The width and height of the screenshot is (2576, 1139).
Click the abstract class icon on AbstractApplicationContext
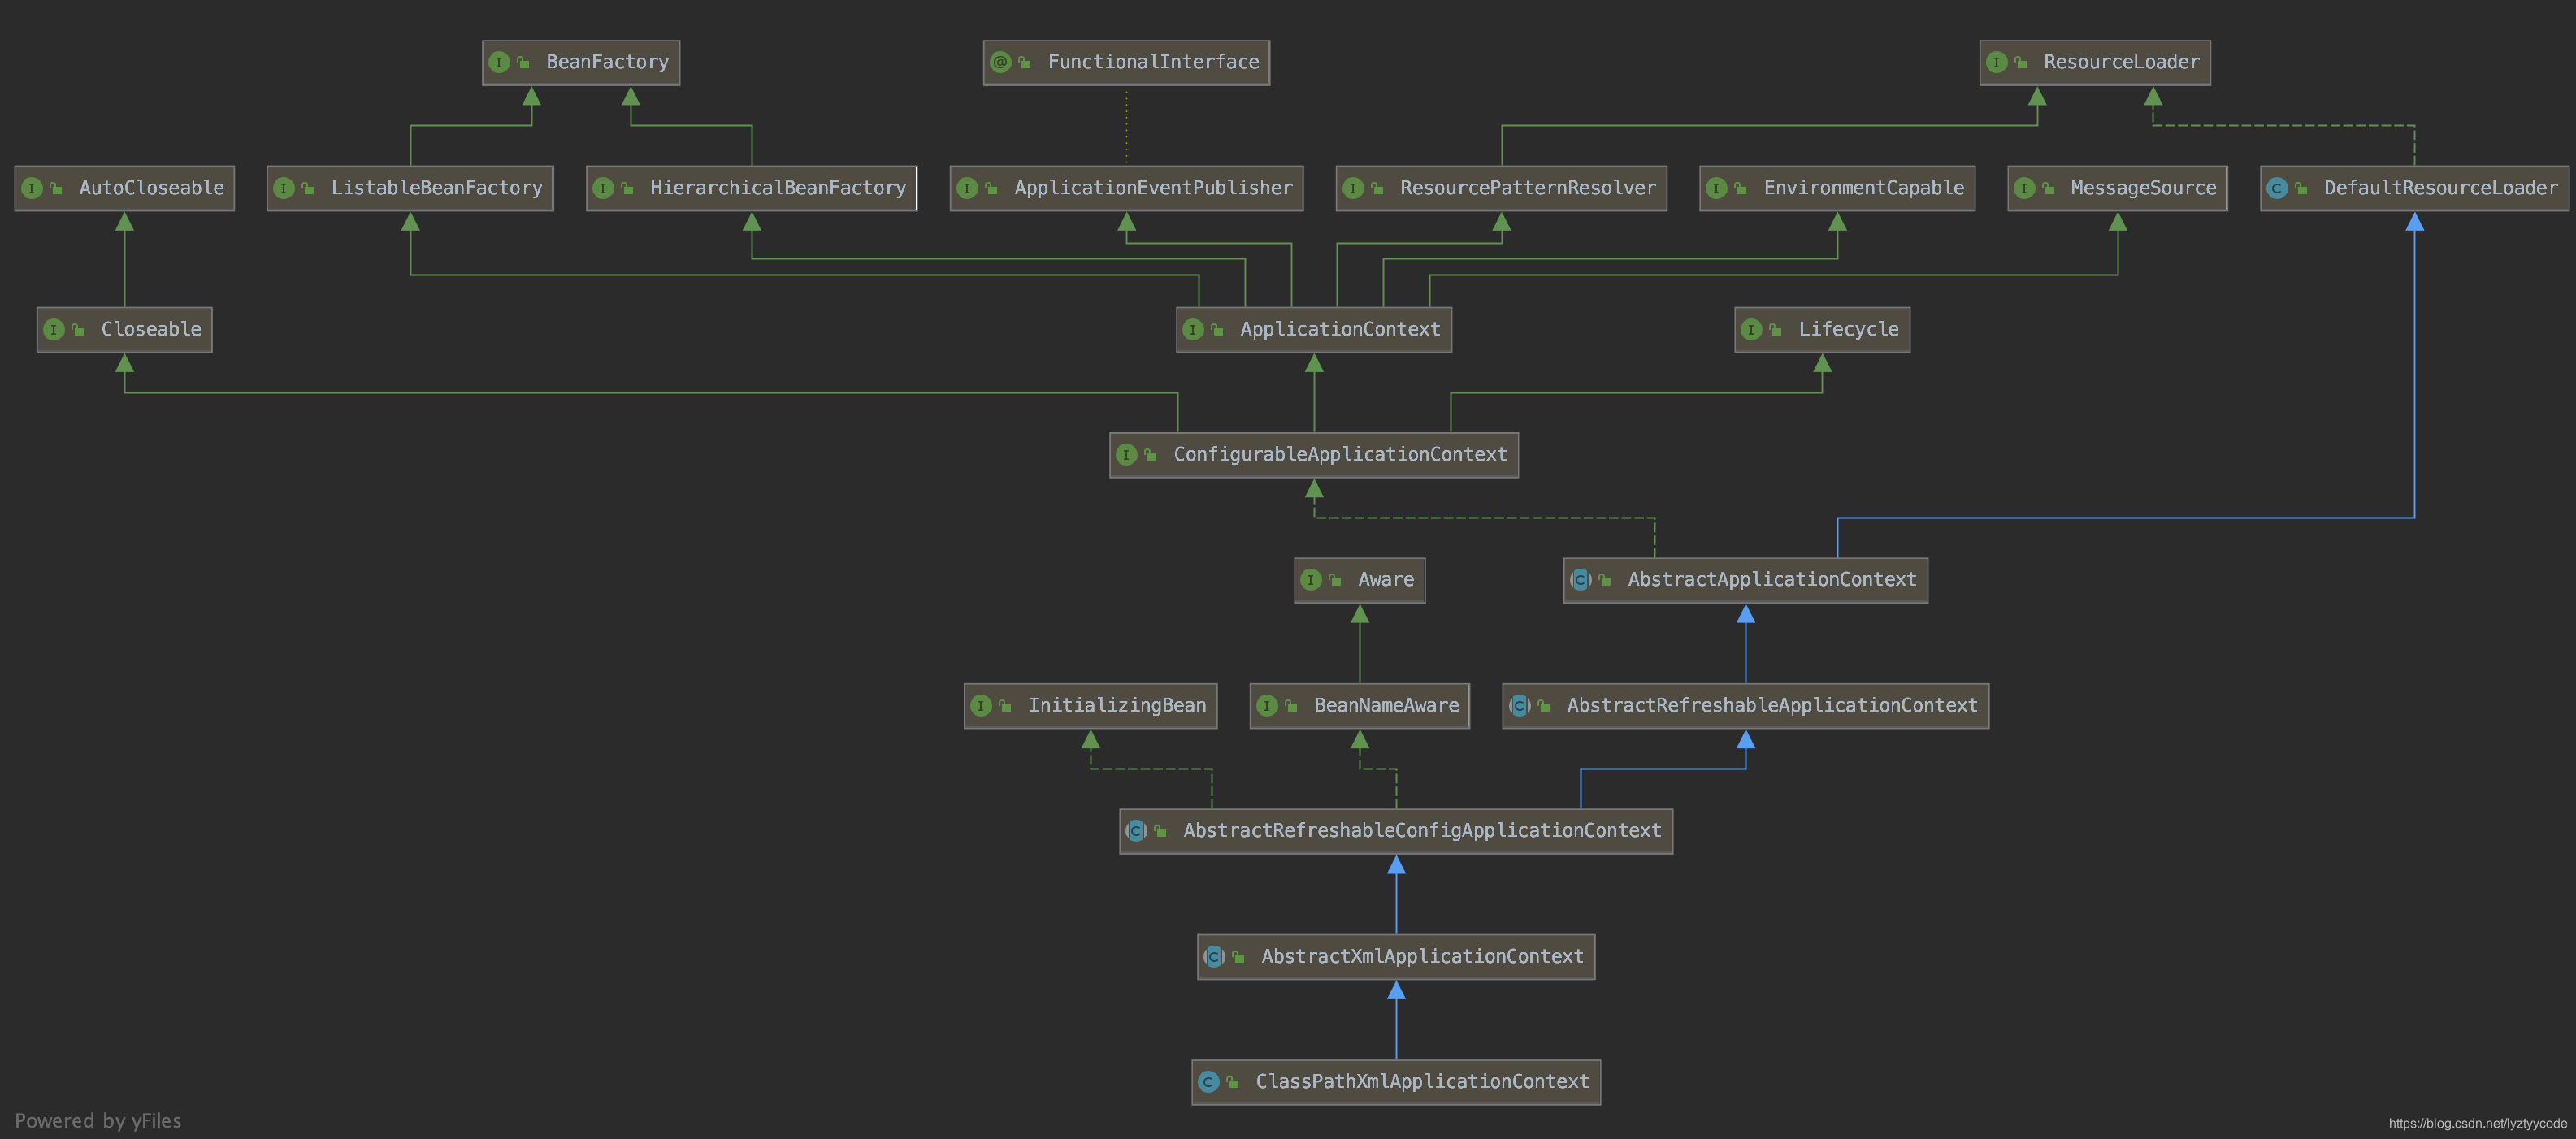(1580, 580)
